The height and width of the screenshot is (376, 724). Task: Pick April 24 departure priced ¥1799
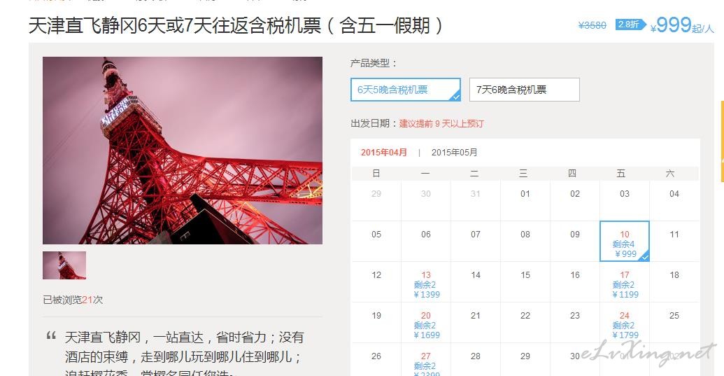coord(624,323)
